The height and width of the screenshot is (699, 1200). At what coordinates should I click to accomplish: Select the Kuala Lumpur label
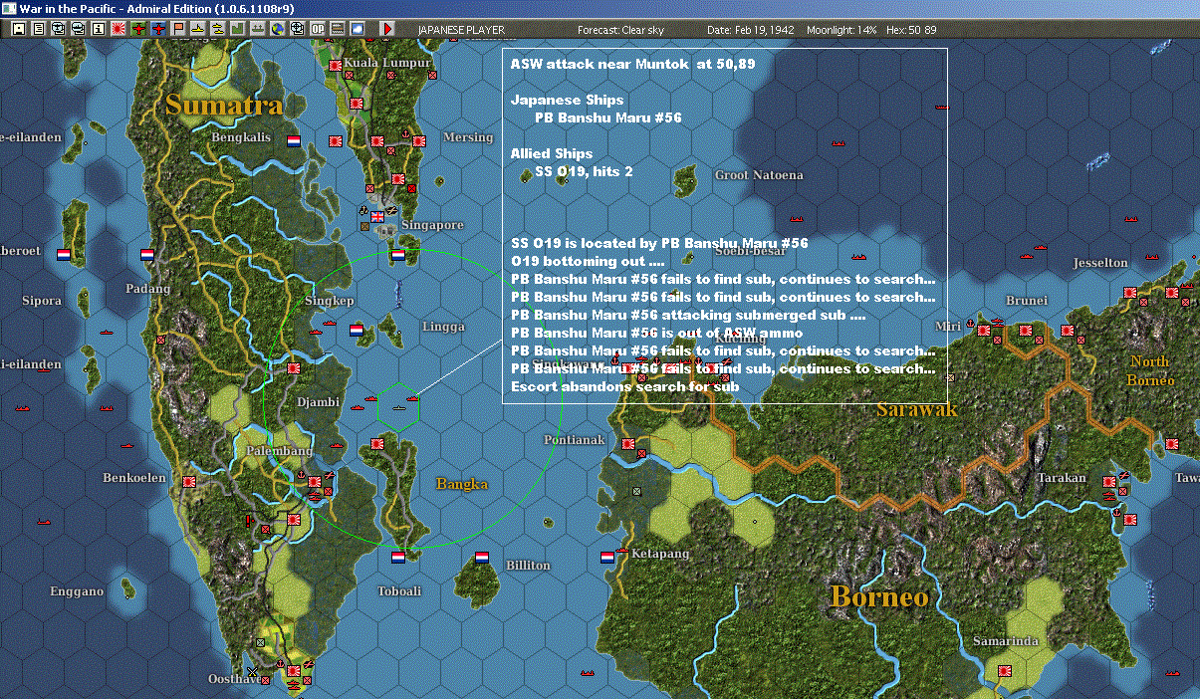click(387, 62)
